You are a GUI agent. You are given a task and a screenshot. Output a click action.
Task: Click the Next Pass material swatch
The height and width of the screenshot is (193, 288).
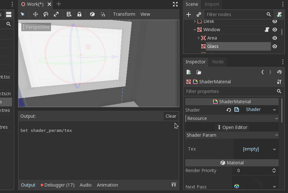237,186
